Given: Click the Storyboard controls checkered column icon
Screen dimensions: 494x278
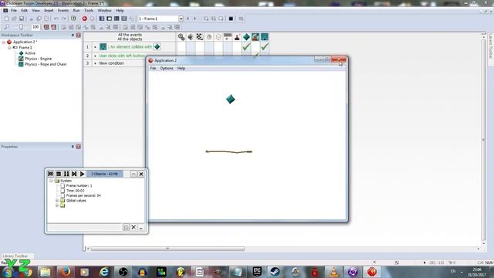Looking at the screenshot, I should coord(200,37).
